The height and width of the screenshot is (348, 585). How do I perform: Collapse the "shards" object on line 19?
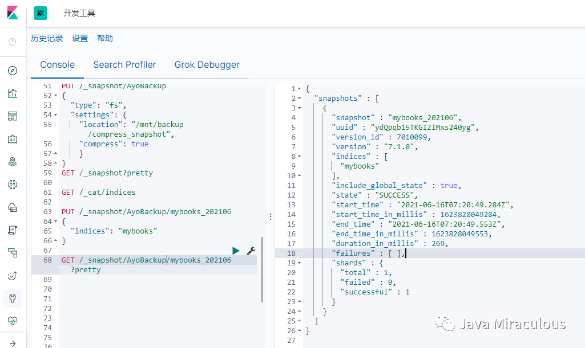pyautogui.click(x=300, y=263)
